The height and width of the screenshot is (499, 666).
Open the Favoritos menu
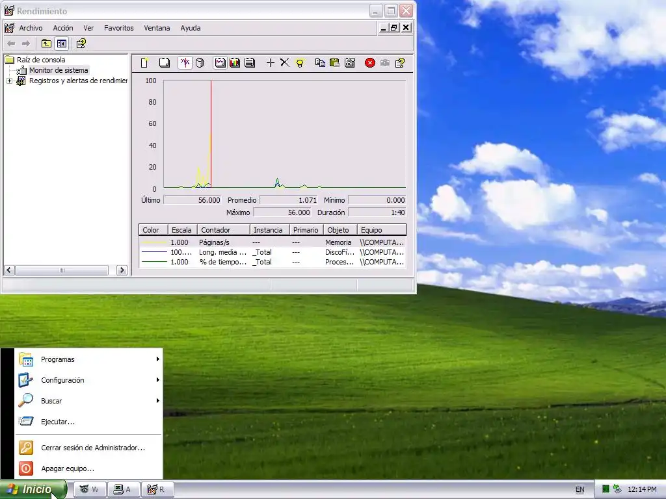click(119, 28)
